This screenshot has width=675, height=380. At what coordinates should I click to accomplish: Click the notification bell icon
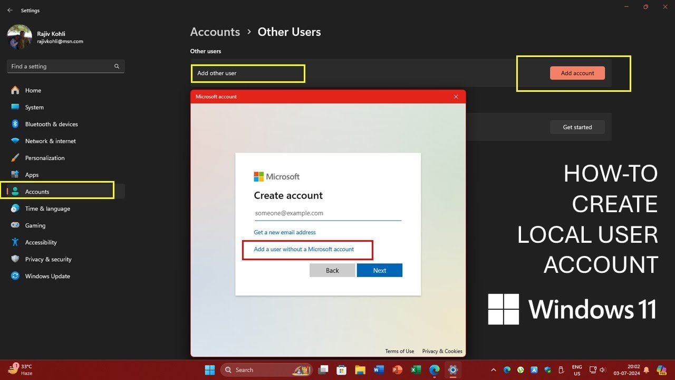[648, 370]
